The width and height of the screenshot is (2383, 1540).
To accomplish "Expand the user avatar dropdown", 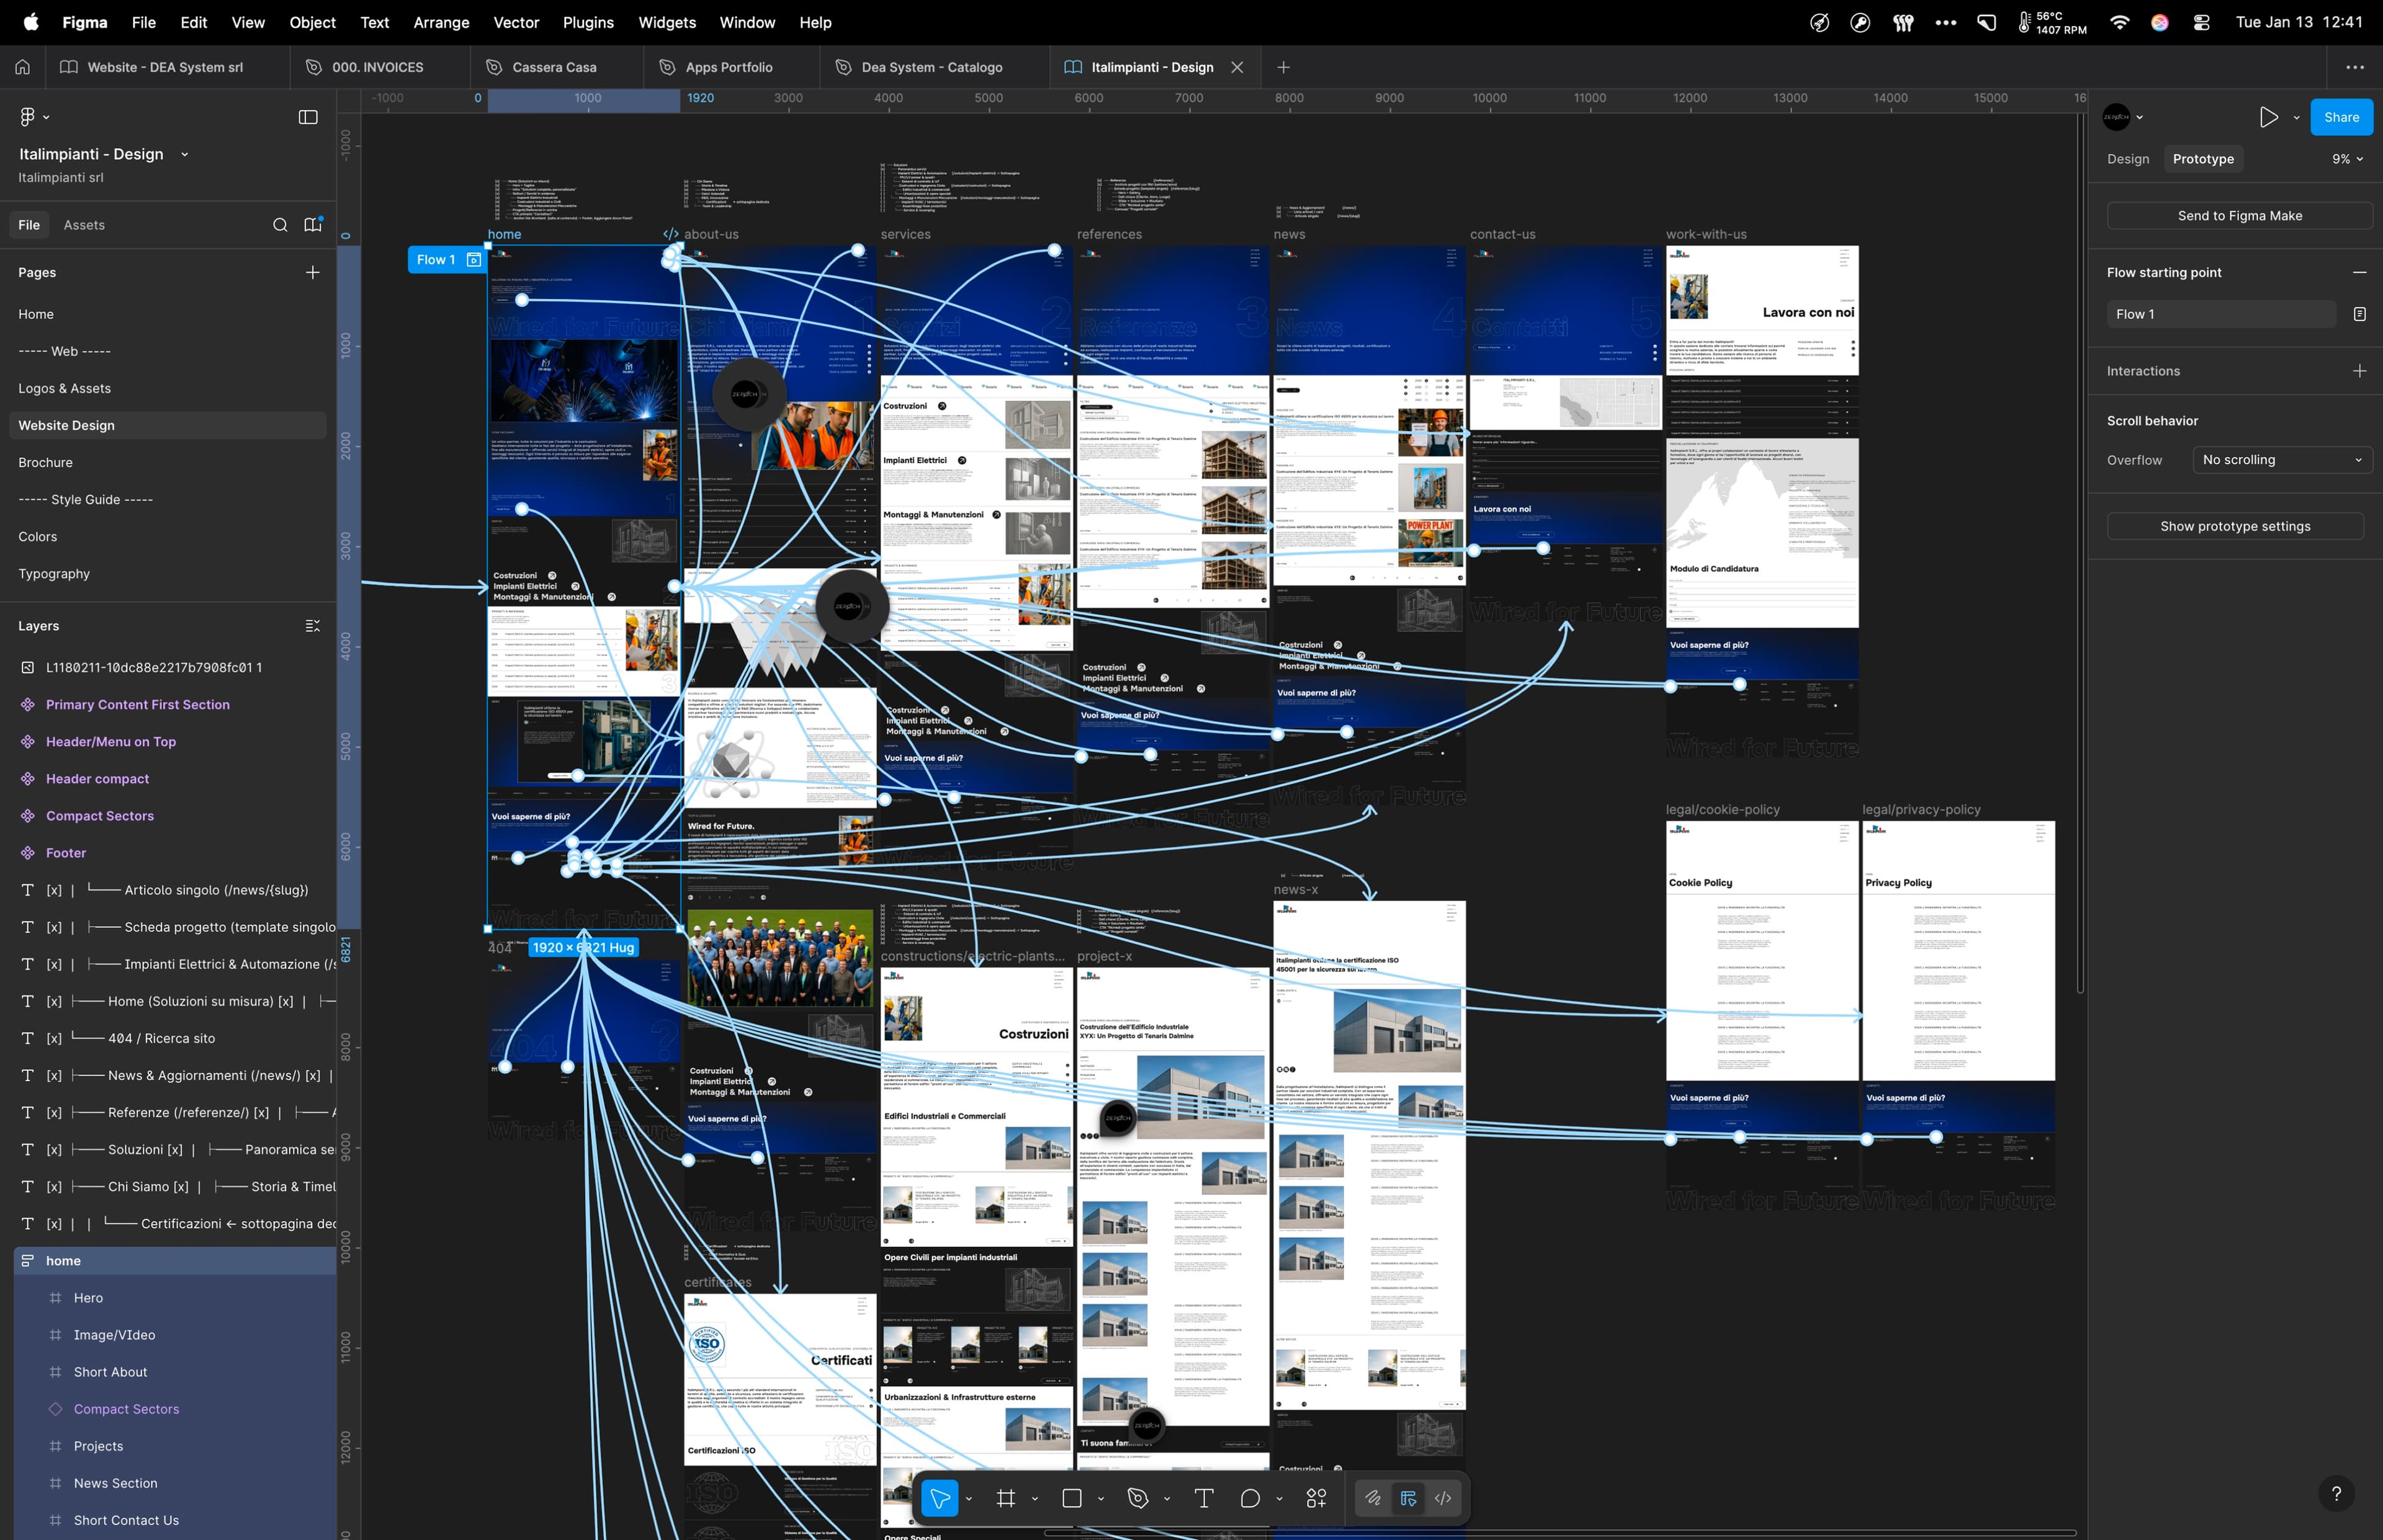I will [2139, 117].
